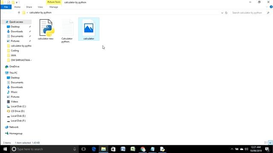This screenshot has width=273, height=153.
Task: Open Documents under Quick access
Action: 17,36
